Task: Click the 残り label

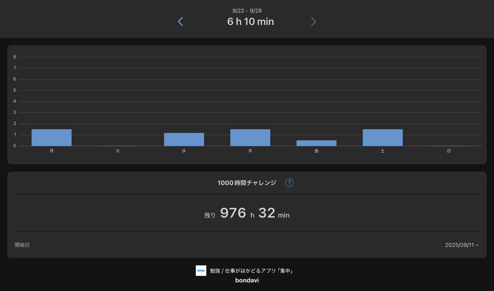Action: [x=210, y=215]
